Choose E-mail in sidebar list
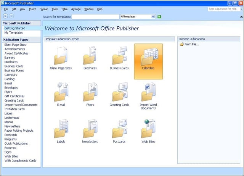 (8, 83)
